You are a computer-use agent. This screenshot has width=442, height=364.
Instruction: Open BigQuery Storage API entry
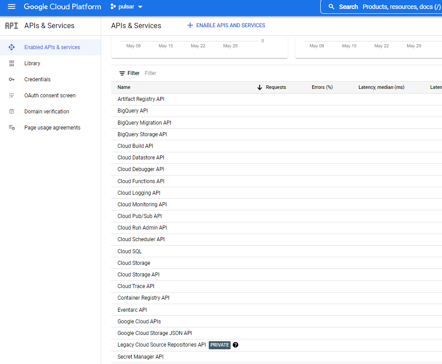pos(277,134)
